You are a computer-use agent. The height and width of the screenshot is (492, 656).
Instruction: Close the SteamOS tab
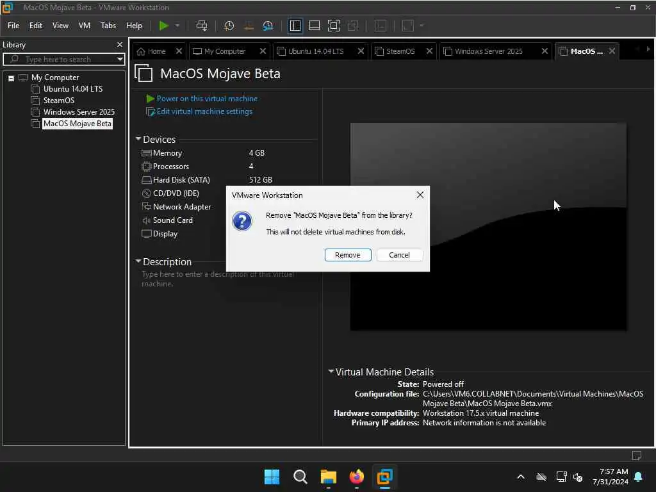(429, 51)
